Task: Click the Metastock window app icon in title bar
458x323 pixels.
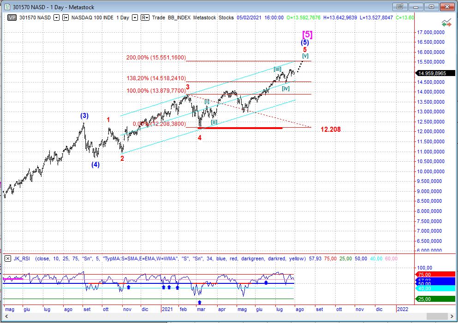Action: (7, 7)
